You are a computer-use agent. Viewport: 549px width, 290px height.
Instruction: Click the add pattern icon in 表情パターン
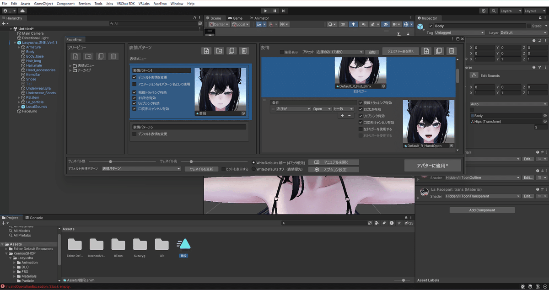(x=206, y=51)
